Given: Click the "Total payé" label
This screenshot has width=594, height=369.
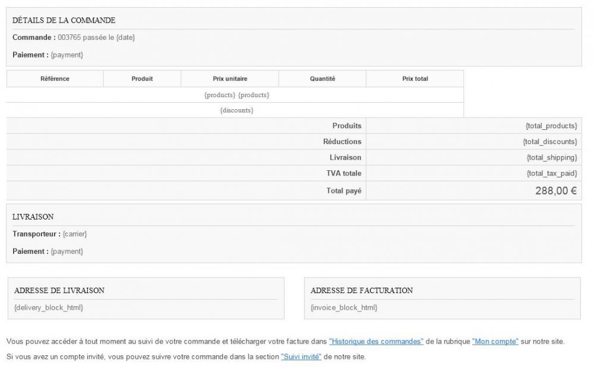Looking at the screenshot, I should pos(344,191).
